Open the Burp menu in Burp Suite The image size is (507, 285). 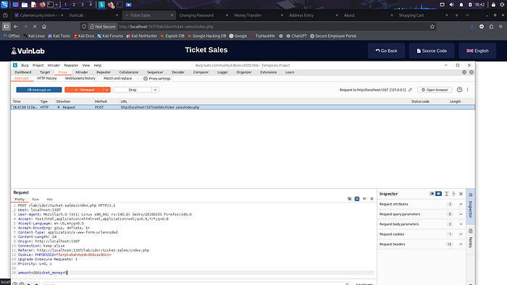25,65
